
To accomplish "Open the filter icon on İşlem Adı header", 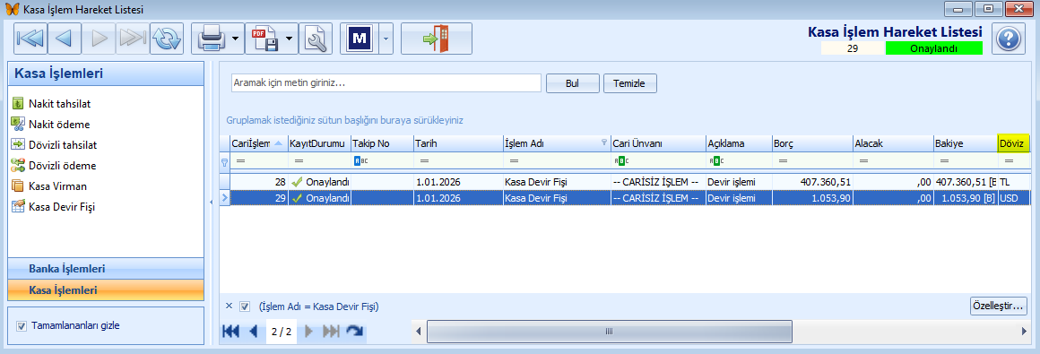I will (x=603, y=142).
